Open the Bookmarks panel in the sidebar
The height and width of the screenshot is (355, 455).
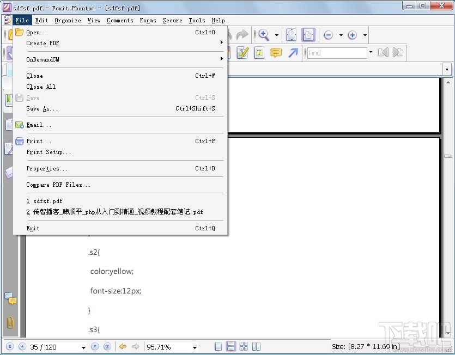pyautogui.click(x=9, y=98)
